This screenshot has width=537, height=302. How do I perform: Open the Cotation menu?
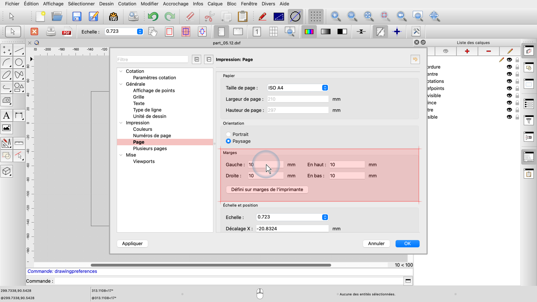point(127,4)
